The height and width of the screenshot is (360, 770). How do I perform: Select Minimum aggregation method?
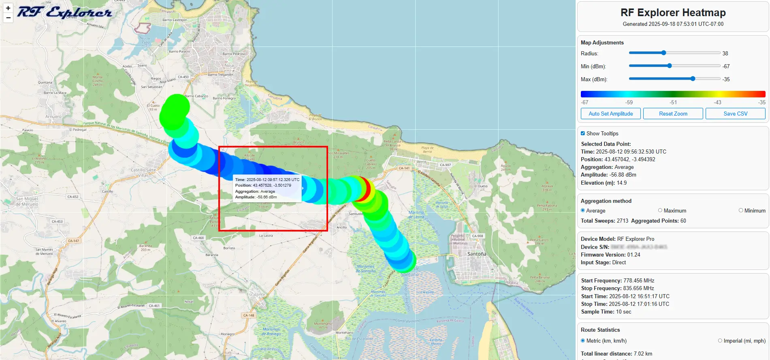(741, 211)
